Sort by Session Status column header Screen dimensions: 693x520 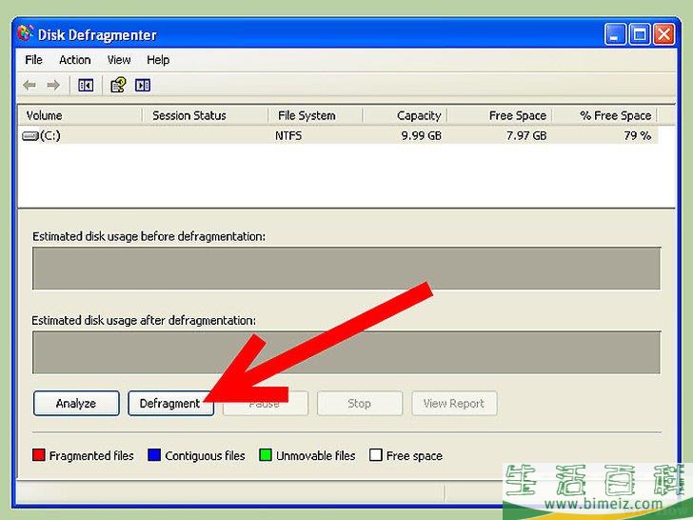(x=205, y=116)
